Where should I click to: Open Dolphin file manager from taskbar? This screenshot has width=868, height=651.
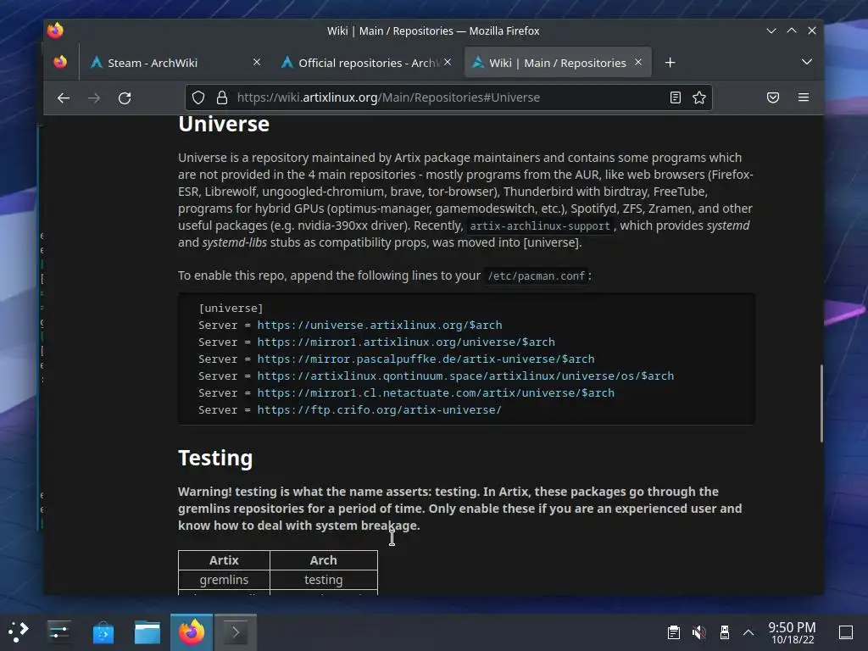(147, 632)
